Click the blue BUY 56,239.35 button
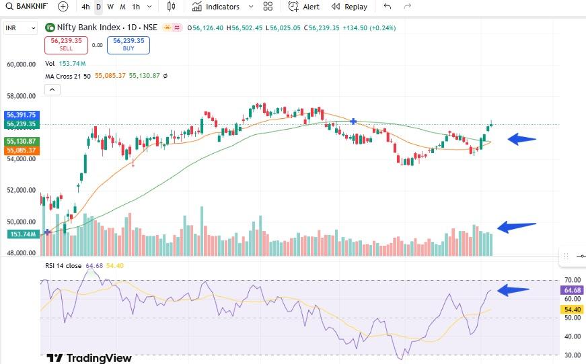Viewport: 586px width, 364px height. [x=129, y=45]
